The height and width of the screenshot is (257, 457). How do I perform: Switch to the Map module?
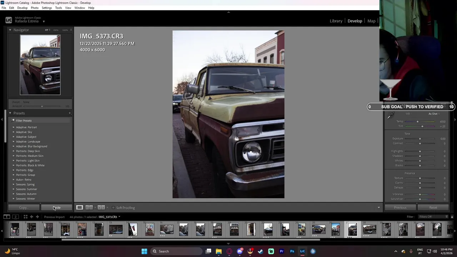coord(371,21)
